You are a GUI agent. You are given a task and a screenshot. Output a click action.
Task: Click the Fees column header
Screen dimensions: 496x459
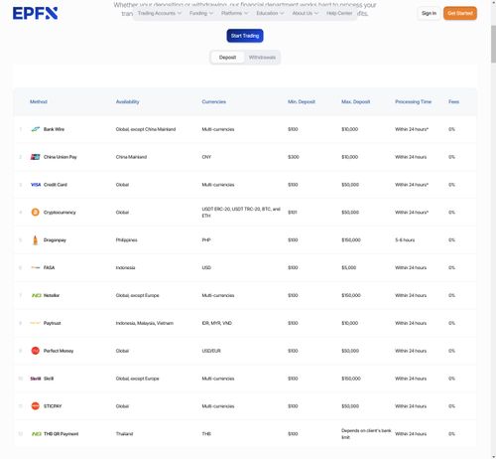pyautogui.click(x=454, y=101)
